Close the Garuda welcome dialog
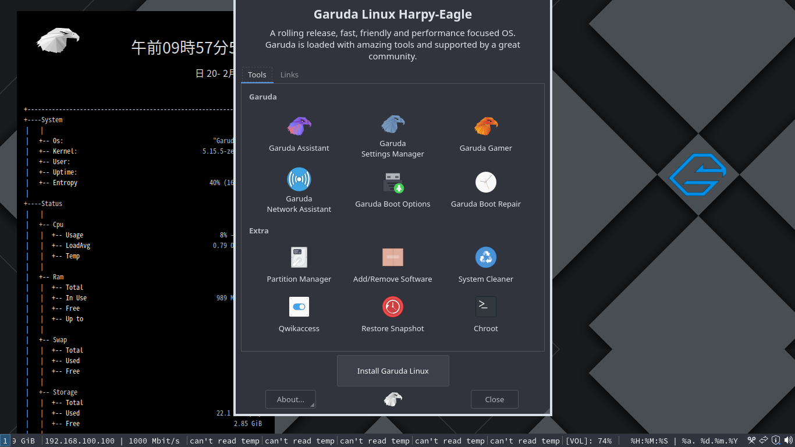The image size is (795, 447). [495, 399]
